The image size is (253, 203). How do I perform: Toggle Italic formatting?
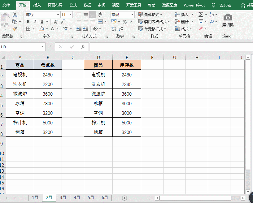coord(35,22)
